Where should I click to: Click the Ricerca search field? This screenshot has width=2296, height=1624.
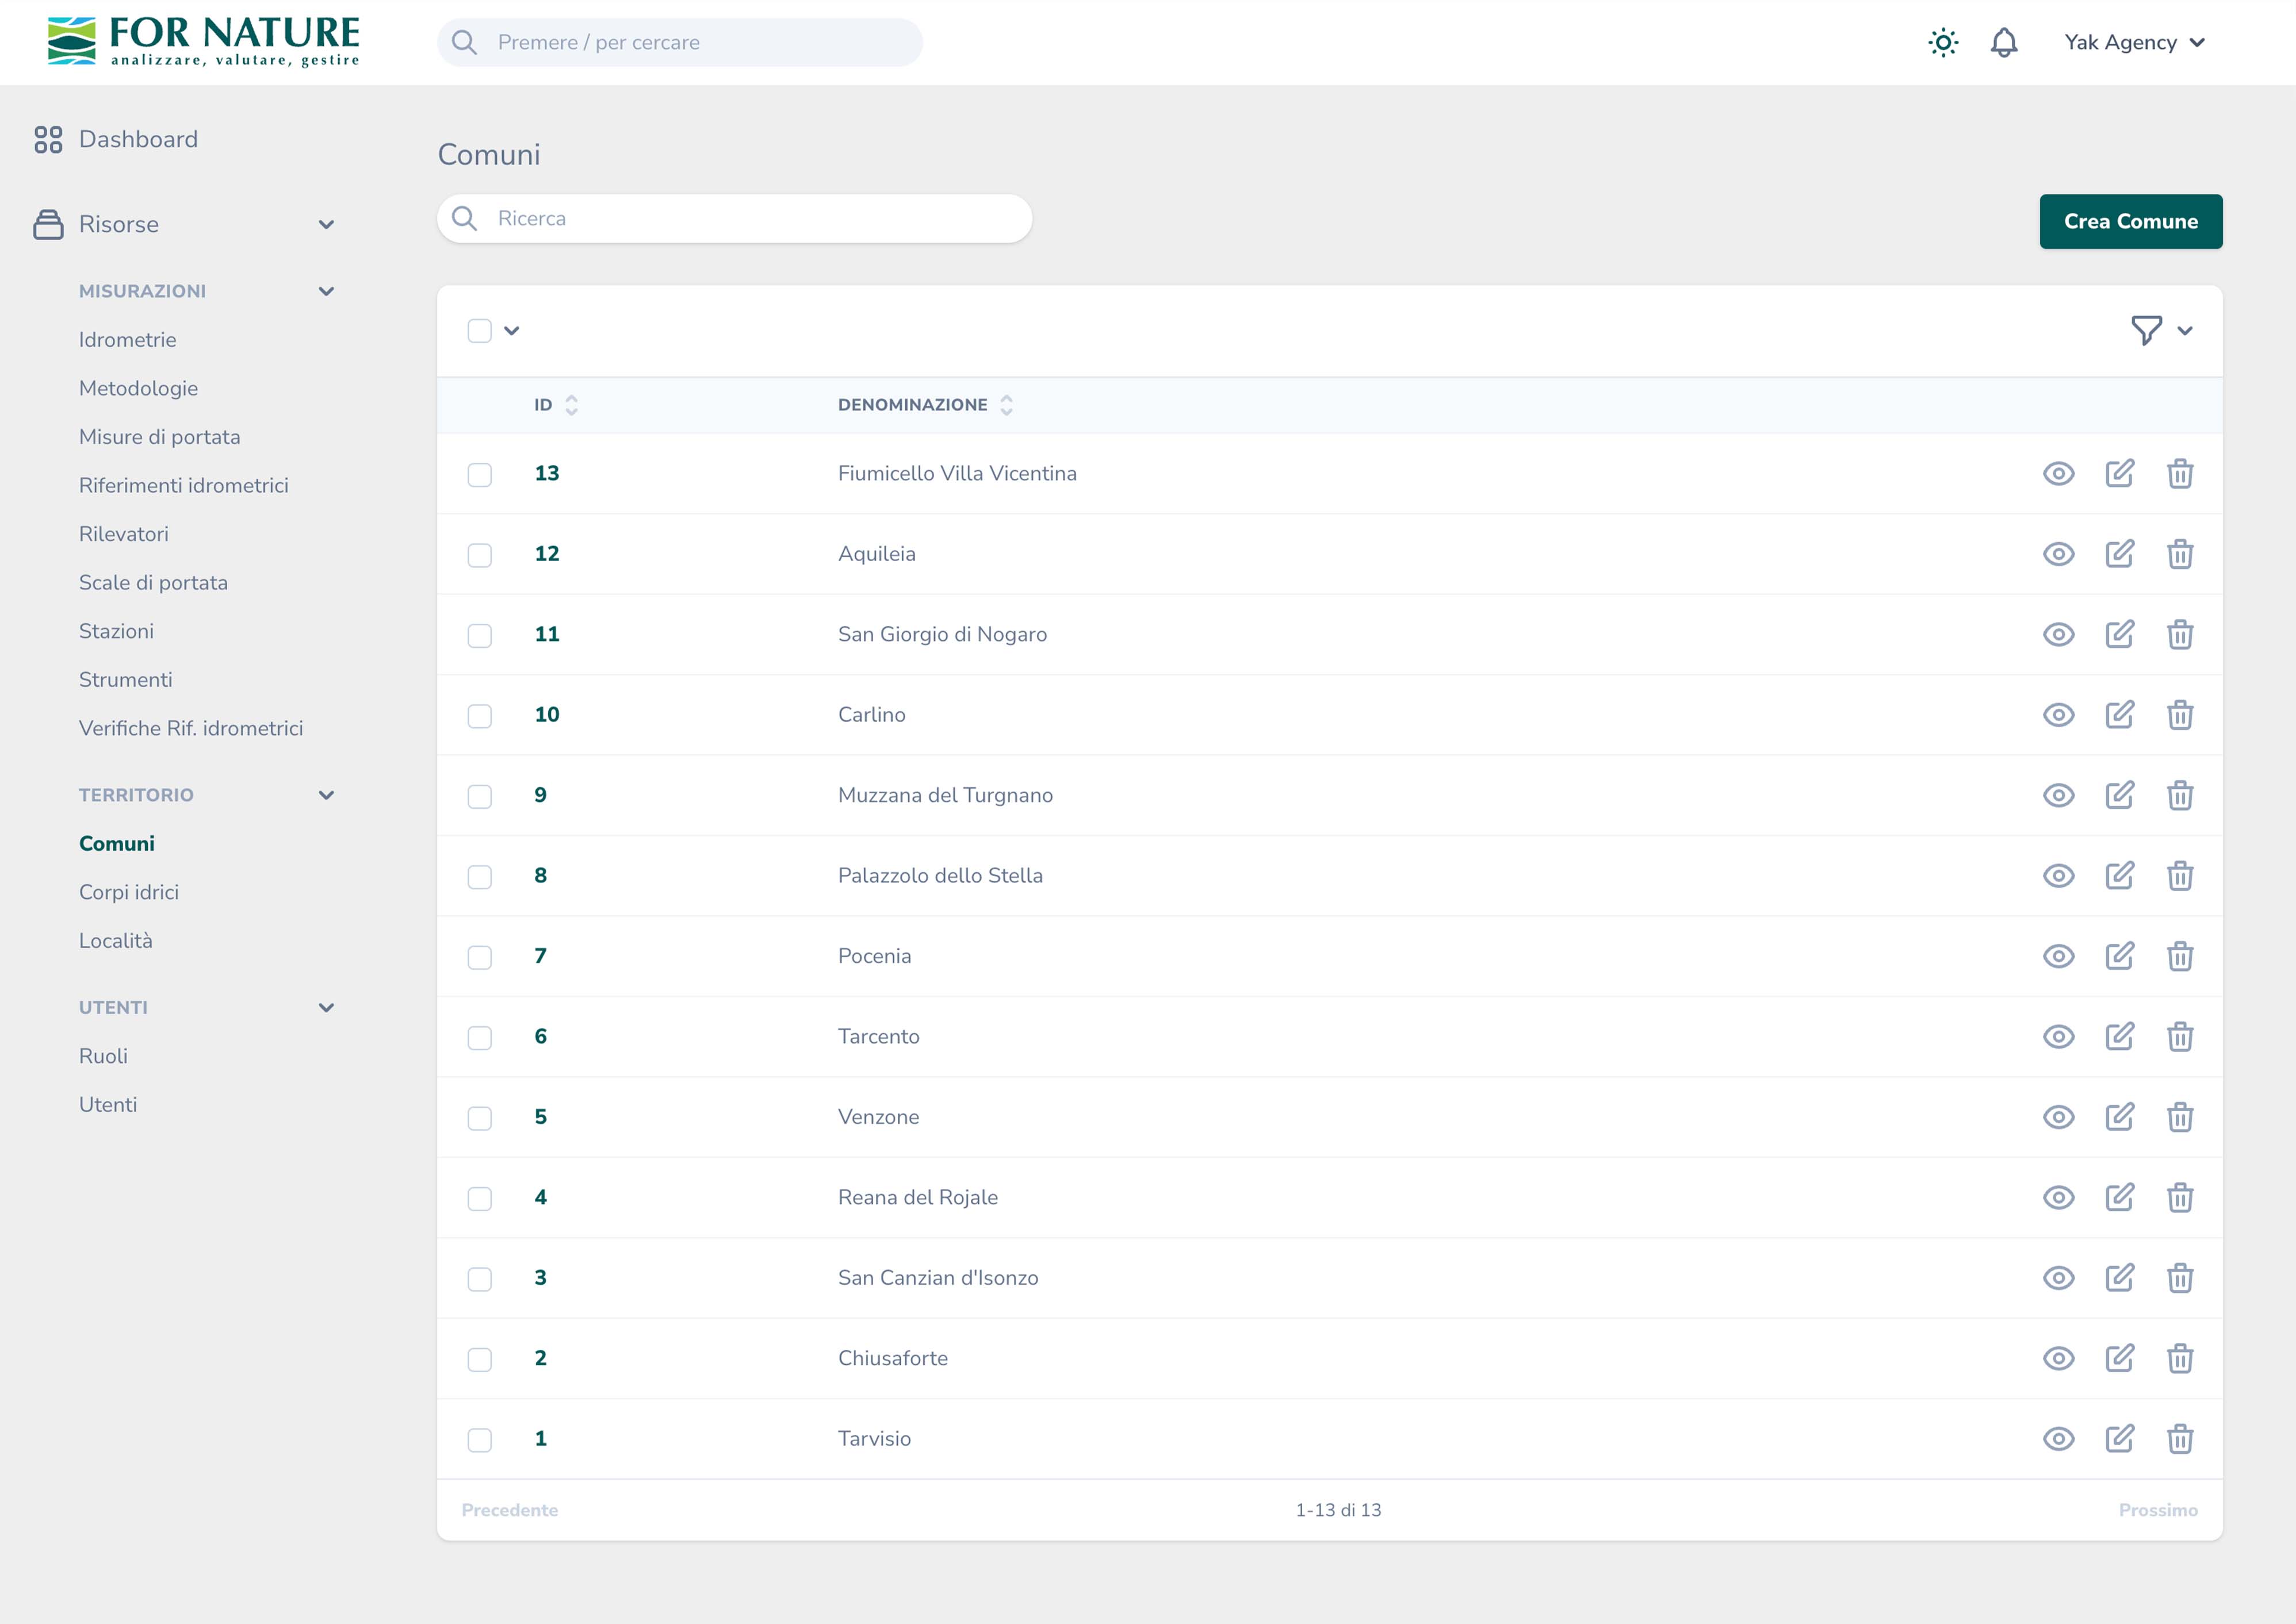point(735,218)
